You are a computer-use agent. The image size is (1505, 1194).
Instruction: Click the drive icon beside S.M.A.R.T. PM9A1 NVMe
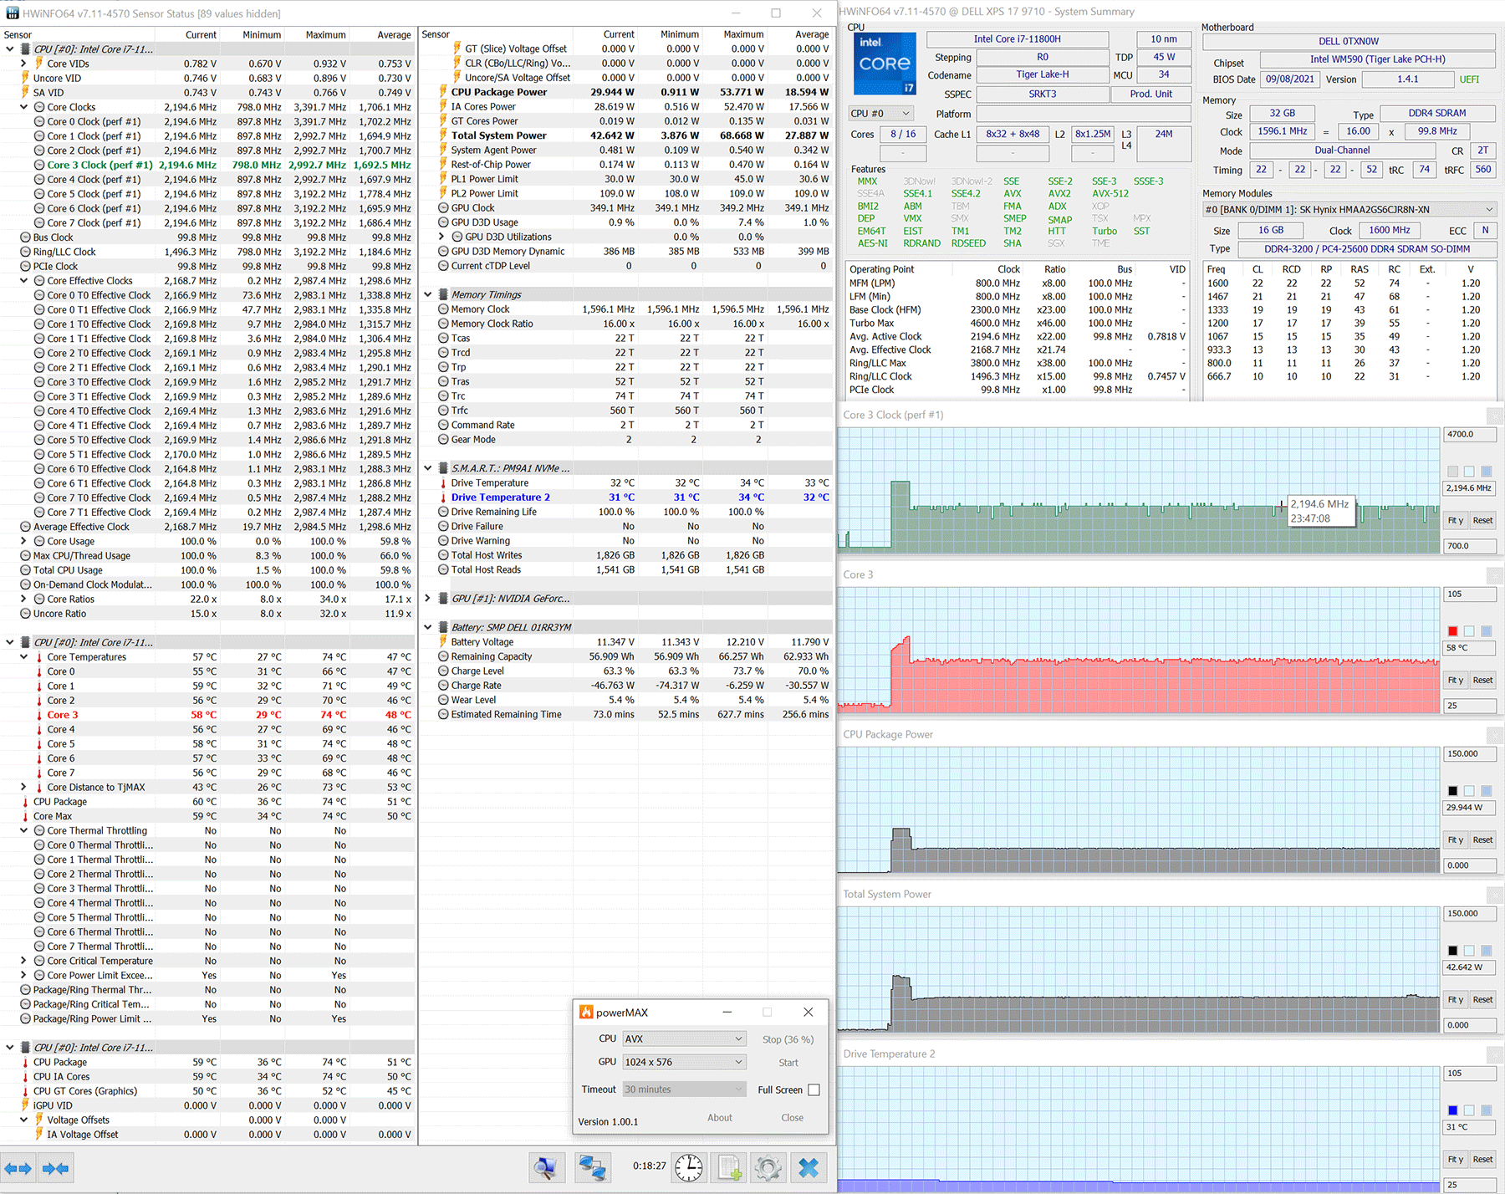[x=442, y=468]
